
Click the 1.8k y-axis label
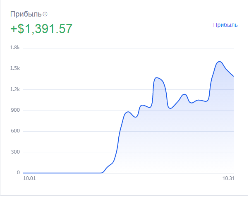coord(15,48)
